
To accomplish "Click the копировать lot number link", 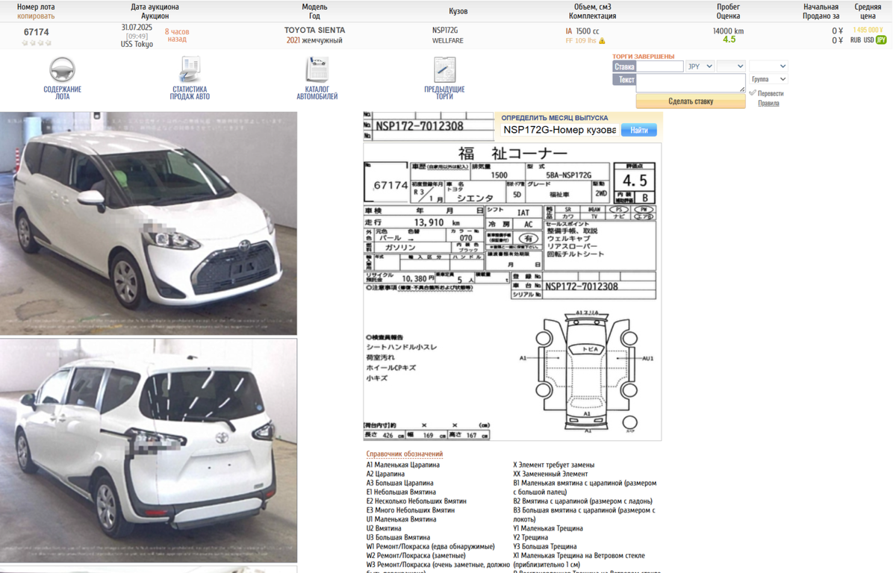I will click(36, 16).
